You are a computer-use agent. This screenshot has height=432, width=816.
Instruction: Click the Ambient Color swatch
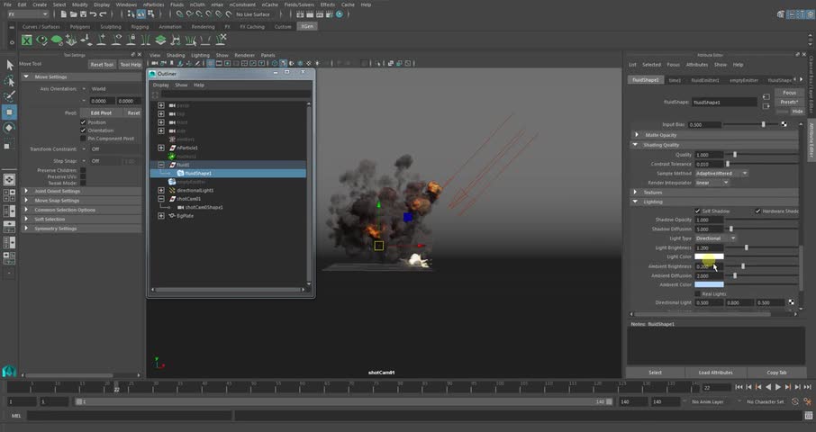pyautogui.click(x=709, y=284)
